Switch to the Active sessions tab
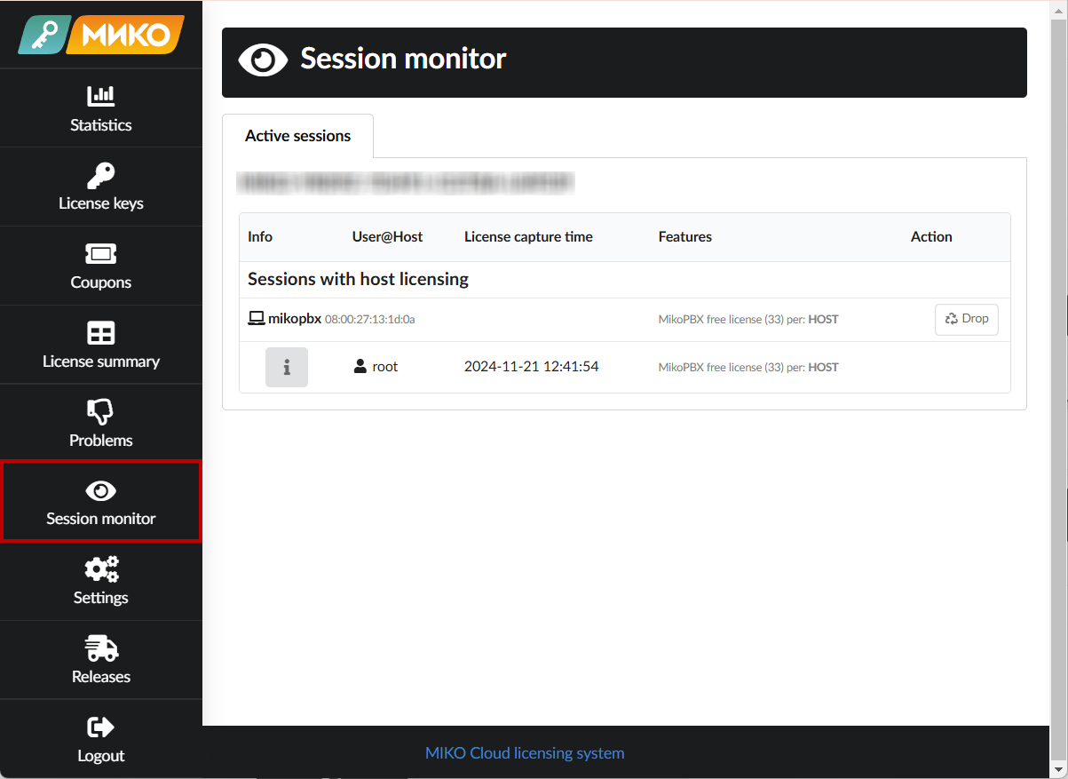This screenshot has height=779, width=1068. tap(297, 136)
